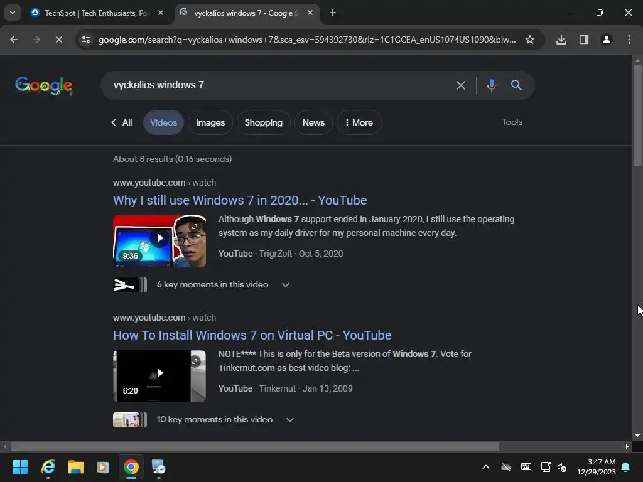
Task: Click the 6 key moments preview thumbnail
Action: (129, 285)
